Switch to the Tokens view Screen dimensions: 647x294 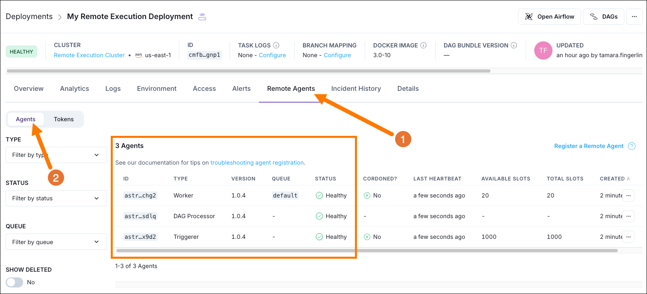click(64, 119)
